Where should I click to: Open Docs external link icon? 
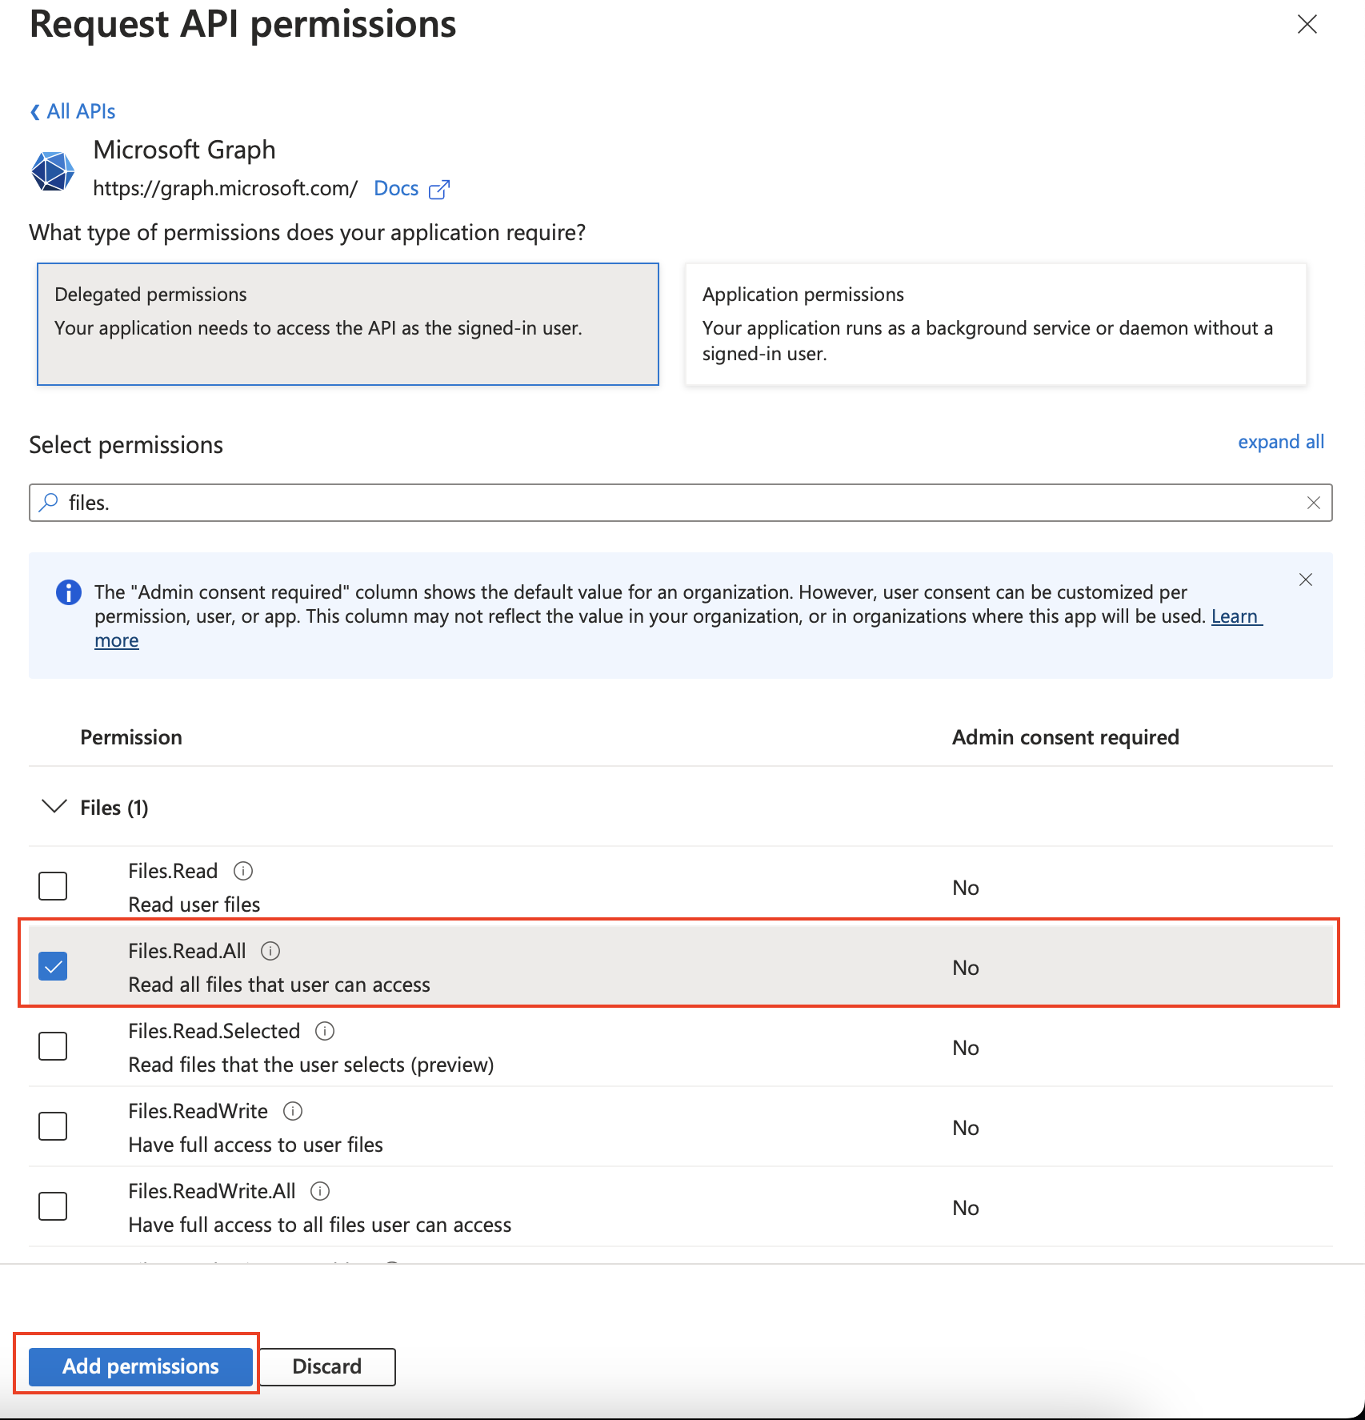(x=439, y=190)
